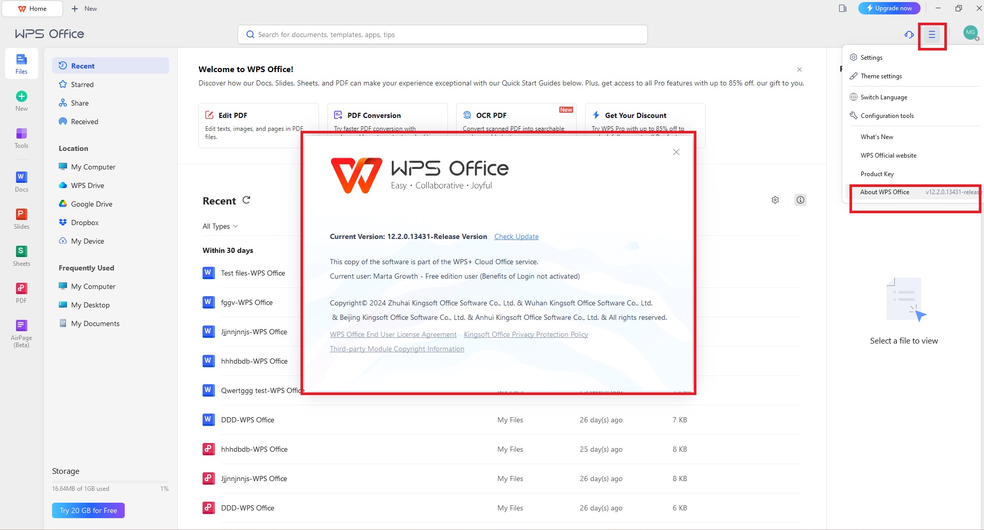Switch to the Starred tab

click(82, 84)
